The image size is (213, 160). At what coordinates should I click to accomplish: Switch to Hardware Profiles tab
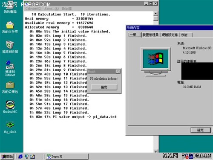pyautogui.click(x=170, y=35)
